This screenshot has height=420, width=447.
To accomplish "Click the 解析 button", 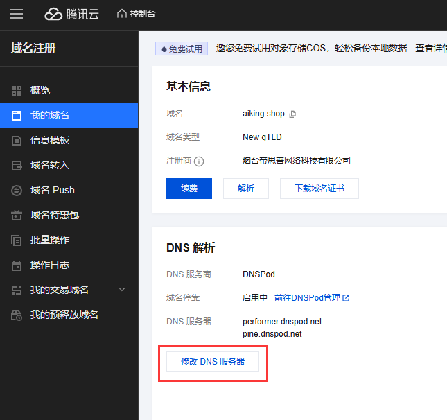I will click(246, 189).
